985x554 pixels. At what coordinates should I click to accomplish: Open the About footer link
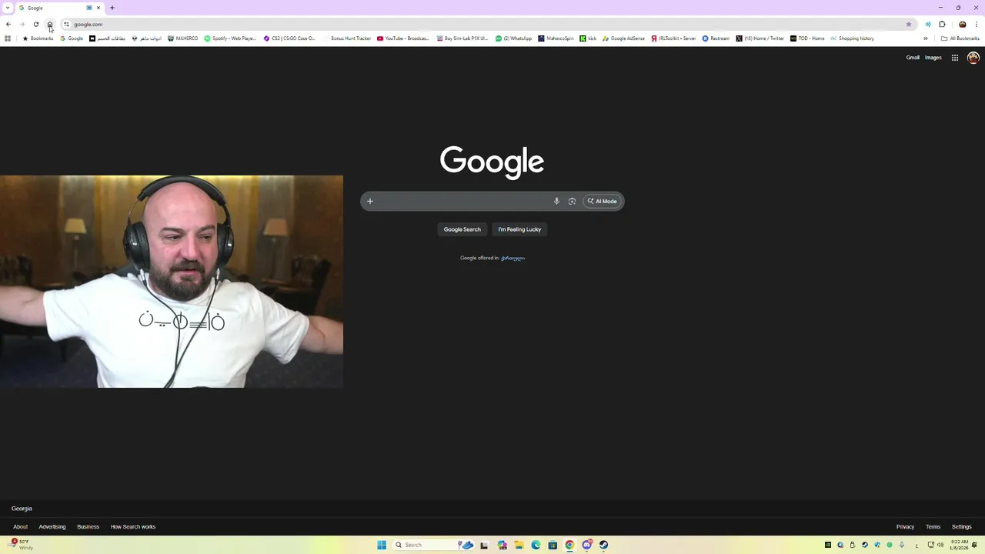(x=20, y=527)
